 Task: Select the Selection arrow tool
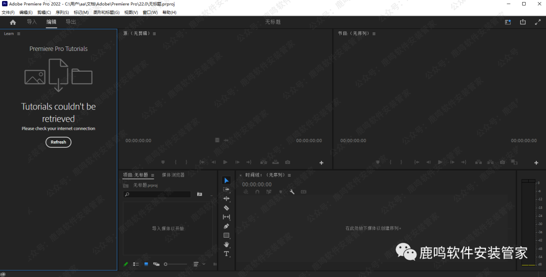[226, 181]
